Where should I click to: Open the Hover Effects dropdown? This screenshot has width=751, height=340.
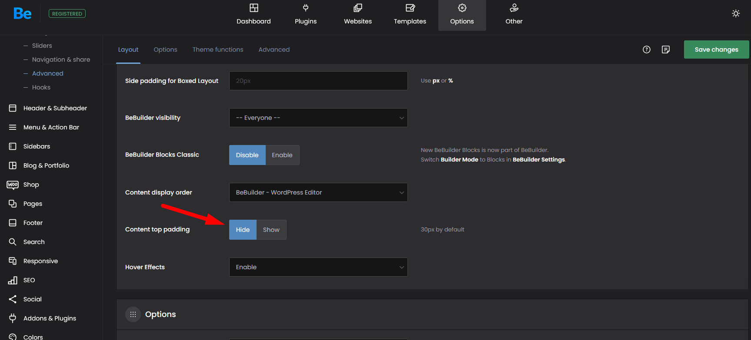point(318,267)
